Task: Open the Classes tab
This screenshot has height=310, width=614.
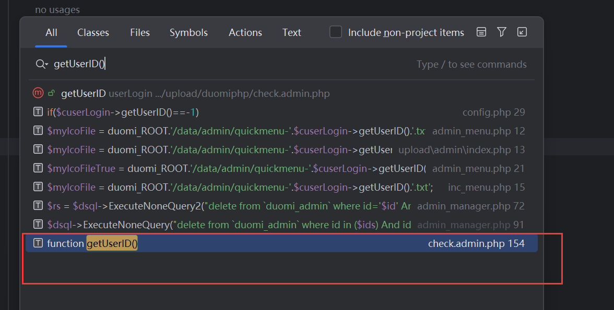Action: coord(93,32)
